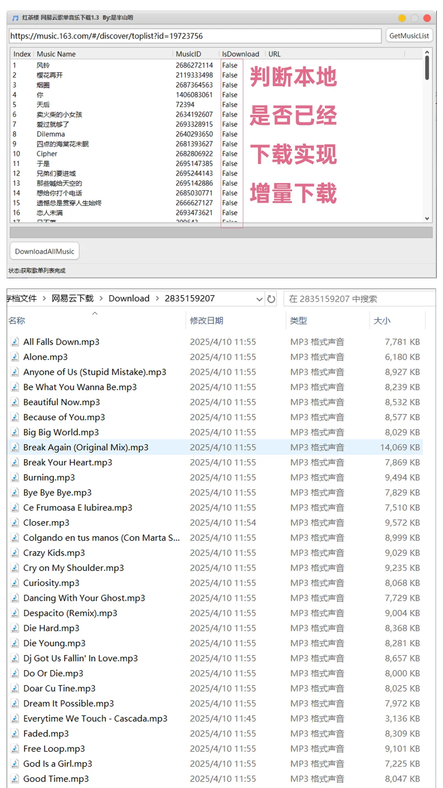This screenshot has width=443, height=788.
Task: Click the MP3 icon of Despacito (Remix).mp3
Action: (15, 613)
